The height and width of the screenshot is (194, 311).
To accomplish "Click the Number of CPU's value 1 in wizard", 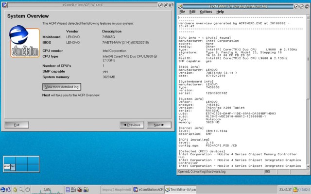I will (104, 66).
